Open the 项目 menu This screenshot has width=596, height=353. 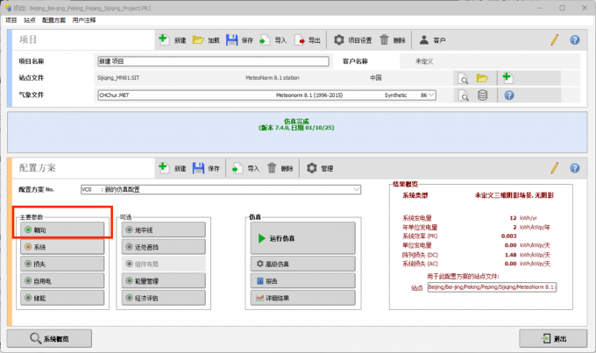(11, 20)
